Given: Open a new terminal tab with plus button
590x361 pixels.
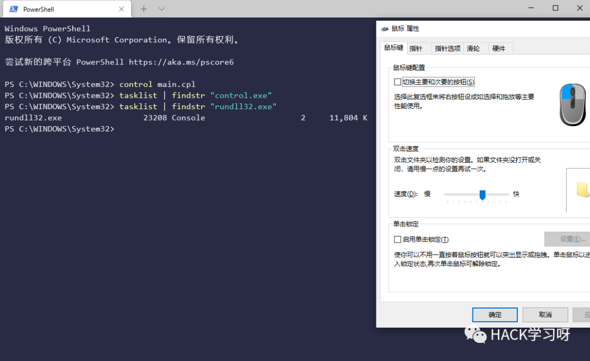Looking at the screenshot, I should 144,9.
